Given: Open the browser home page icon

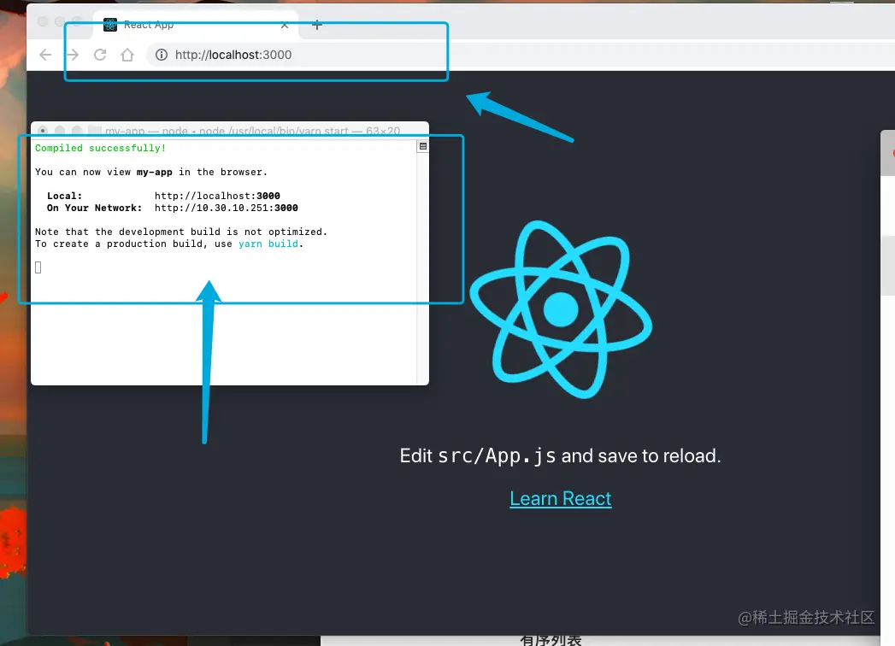Looking at the screenshot, I should pyautogui.click(x=127, y=55).
